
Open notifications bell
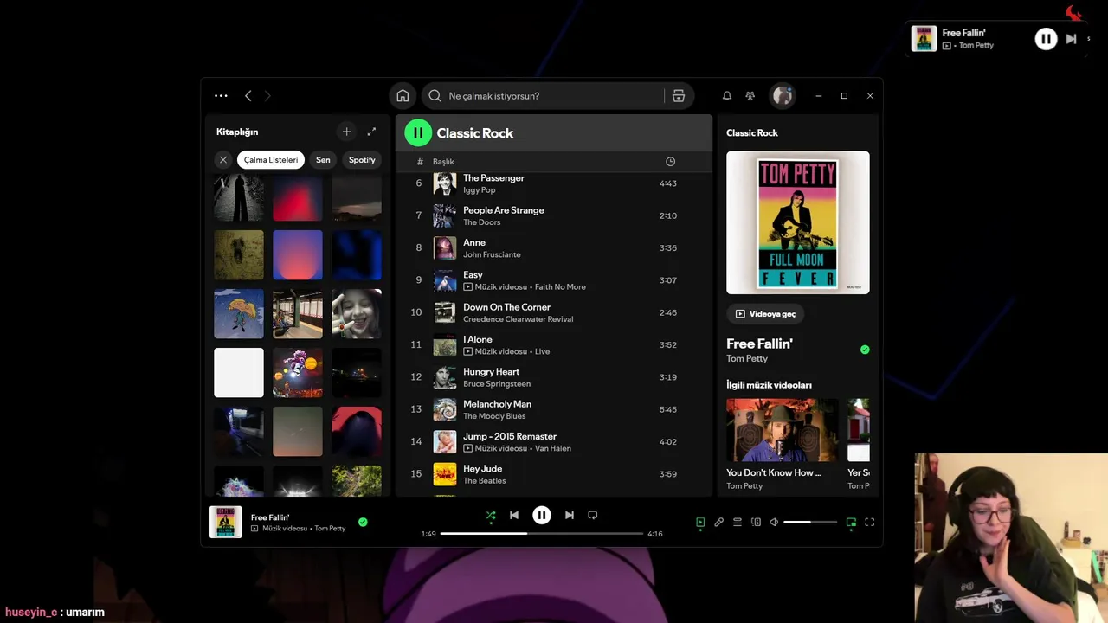pyautogui.click(x=727, y=96)
